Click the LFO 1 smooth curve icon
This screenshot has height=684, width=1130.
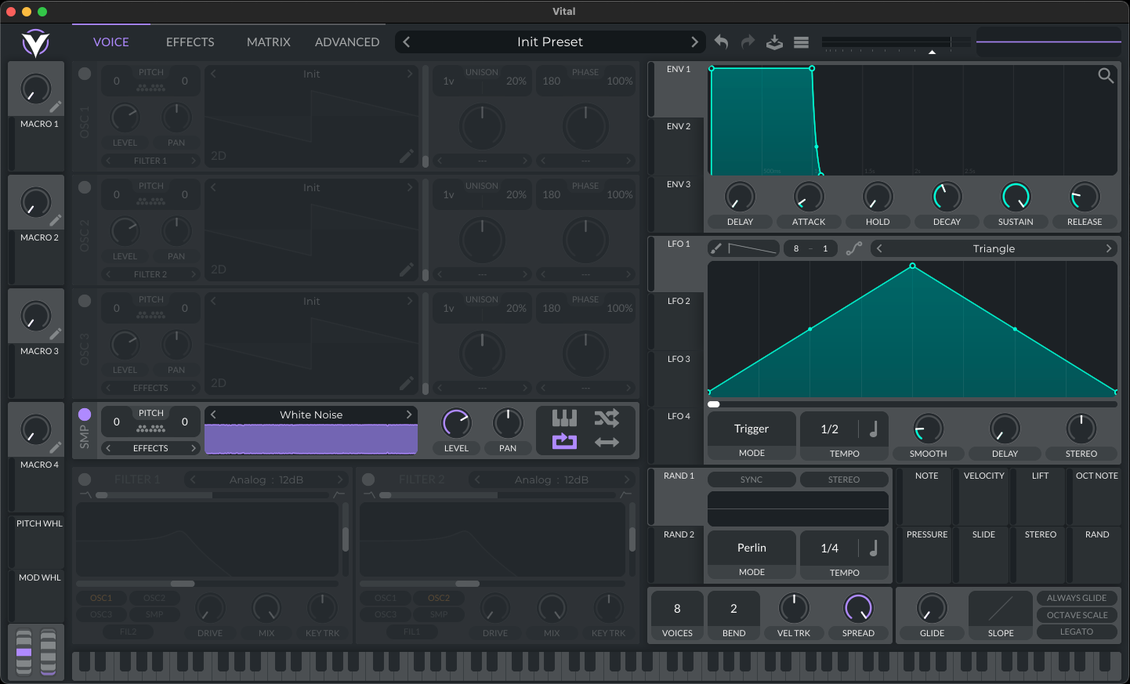[854, 248]
